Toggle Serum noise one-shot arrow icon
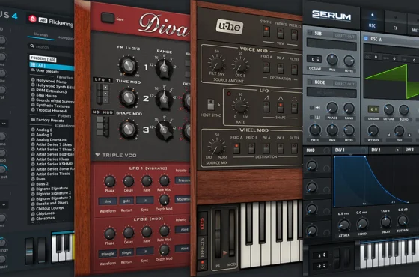This screenshot has width=419, height=277. (x=318, y=107)
